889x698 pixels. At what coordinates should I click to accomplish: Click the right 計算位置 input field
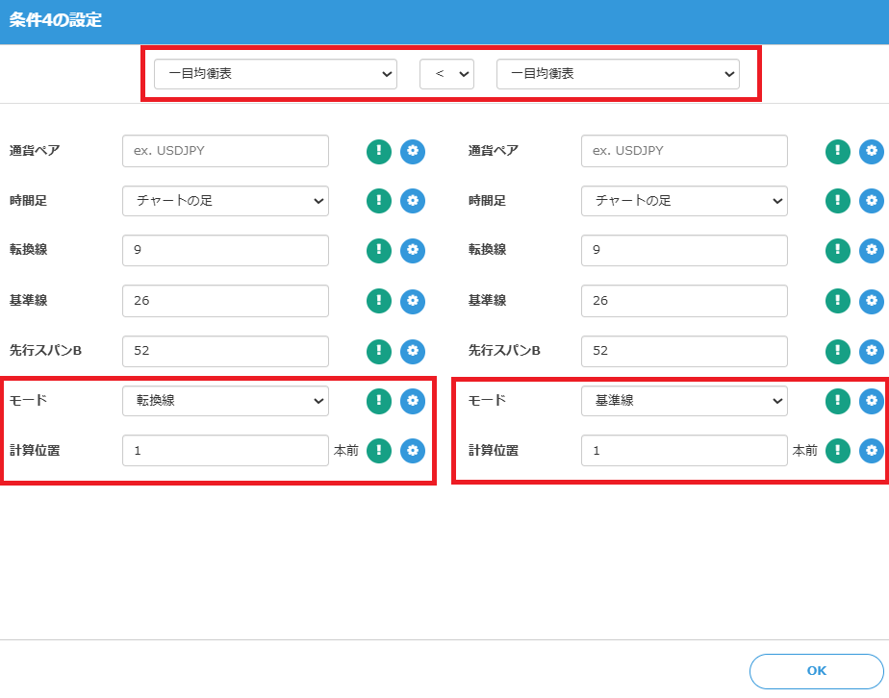coord(684,451)
